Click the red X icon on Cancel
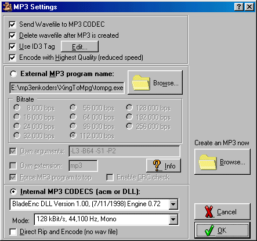Viewport: 257px width, 241px height. 209,211
